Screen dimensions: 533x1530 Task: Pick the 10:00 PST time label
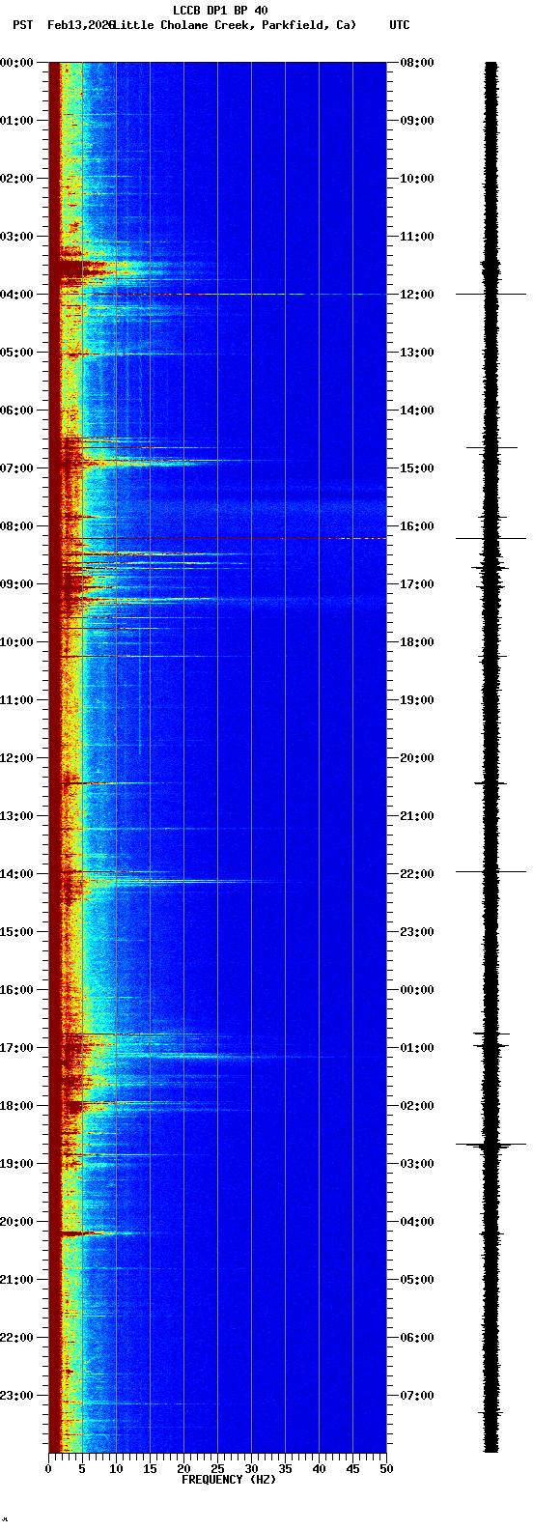(15, 642)
